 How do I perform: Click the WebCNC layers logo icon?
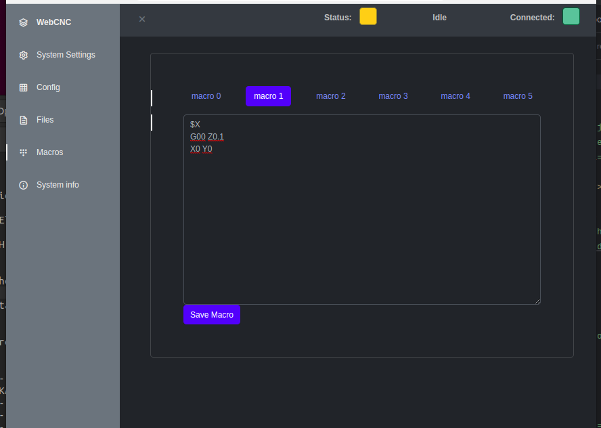pos(24,22)
